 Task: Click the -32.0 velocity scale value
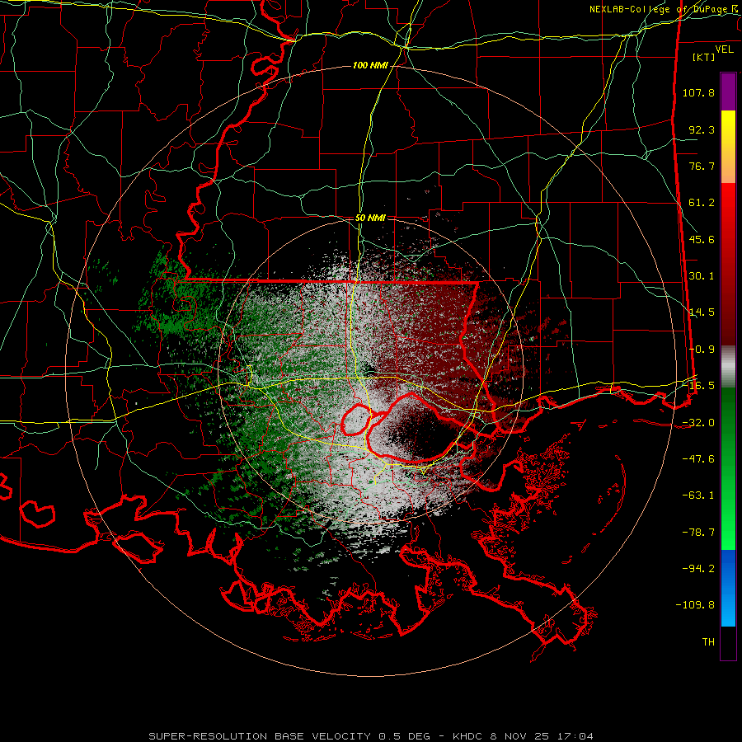698,423
